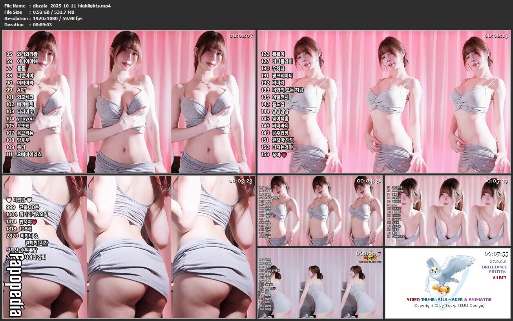Click the Copyright Scorp (SUU Design) text
Screen dimensions: 513x321
click(x=449, y=305)
